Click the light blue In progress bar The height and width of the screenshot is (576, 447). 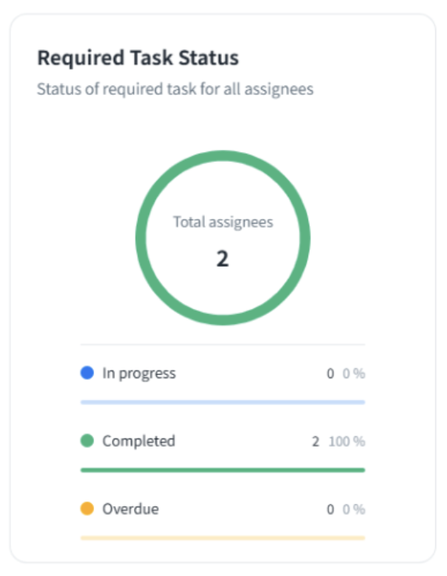(223, 403)
